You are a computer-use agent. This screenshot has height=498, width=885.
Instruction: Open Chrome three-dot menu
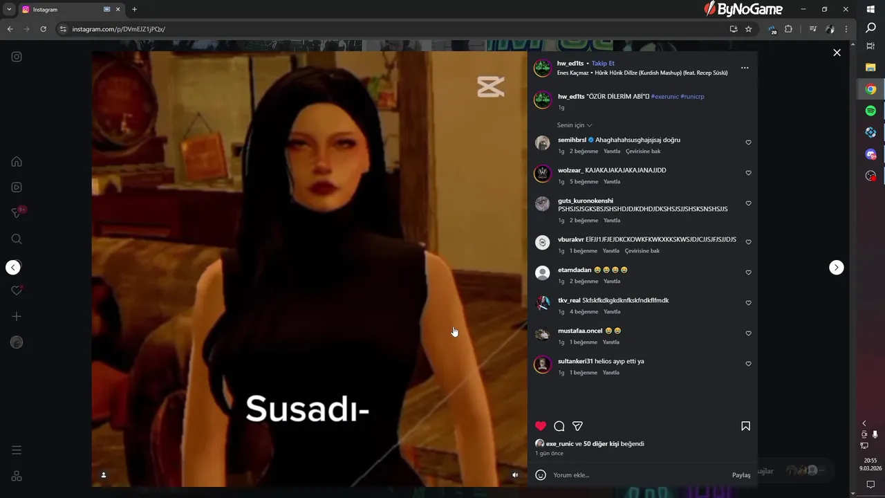pyautogui.click(x=847, y=29)
